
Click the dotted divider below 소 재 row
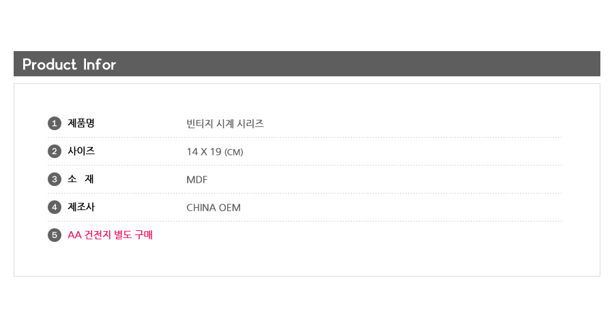click(x=305, y=193)
